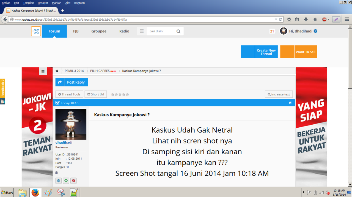Image resolution: width=352 pixels, height=197 pixels.
Task: Toggle the sidebar hamburger above left banner
Action: click(43, 71)
